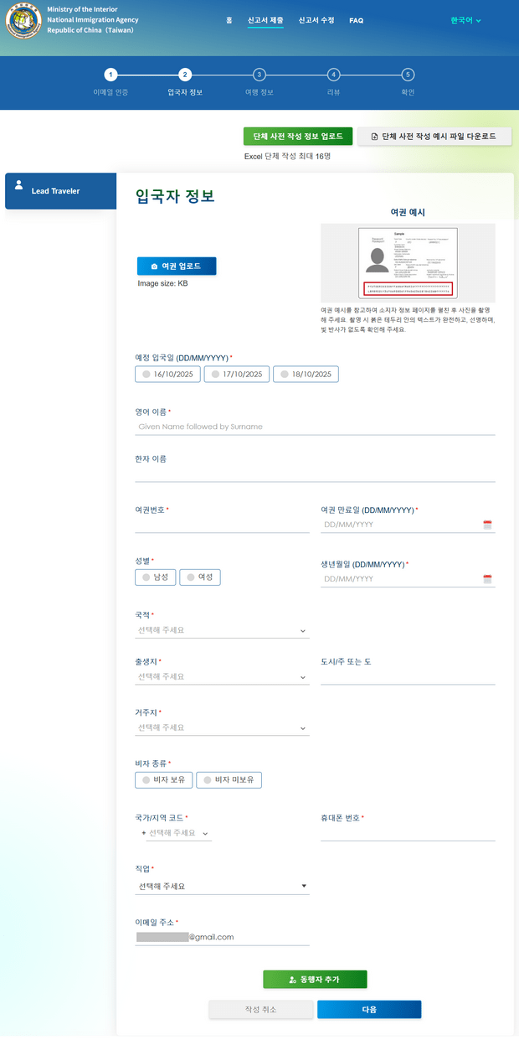Open the 한국어 language selector
519x1040 pixels.
pos(465,20)
